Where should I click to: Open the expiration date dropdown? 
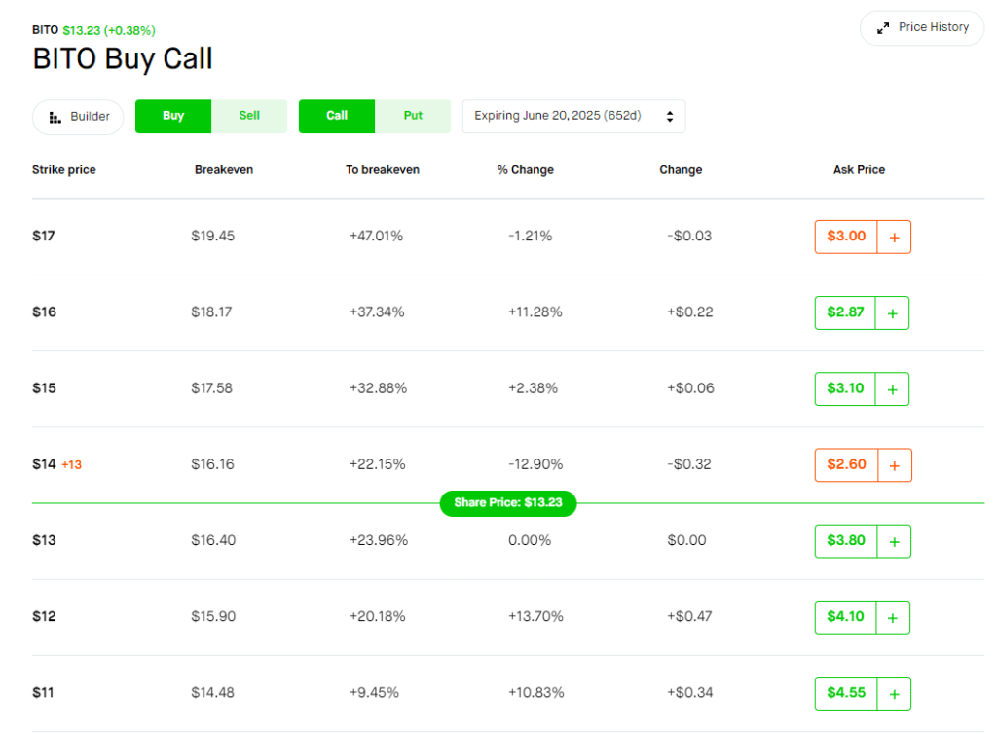click(573, 116)
